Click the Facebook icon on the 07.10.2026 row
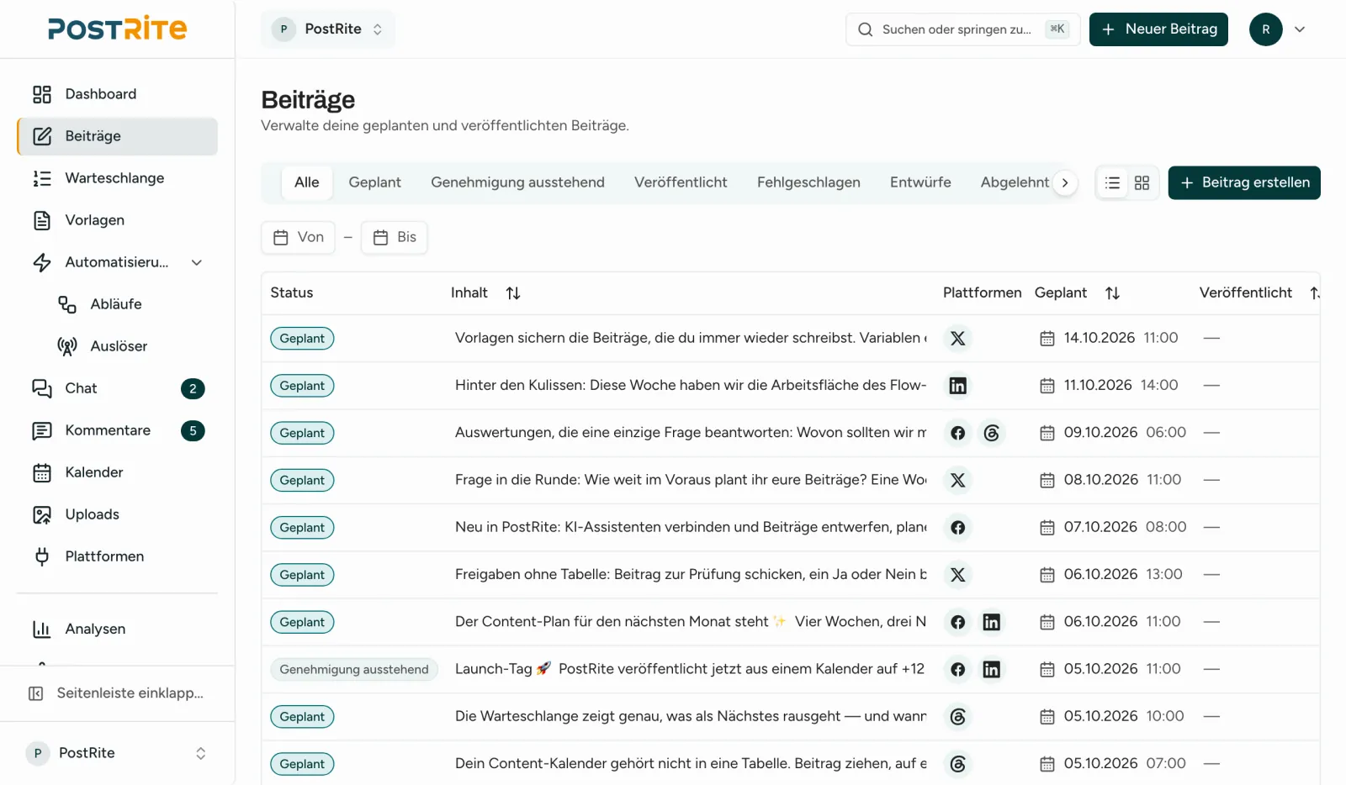The width and height of the screenshot is (1346, 785). [957, 528]
